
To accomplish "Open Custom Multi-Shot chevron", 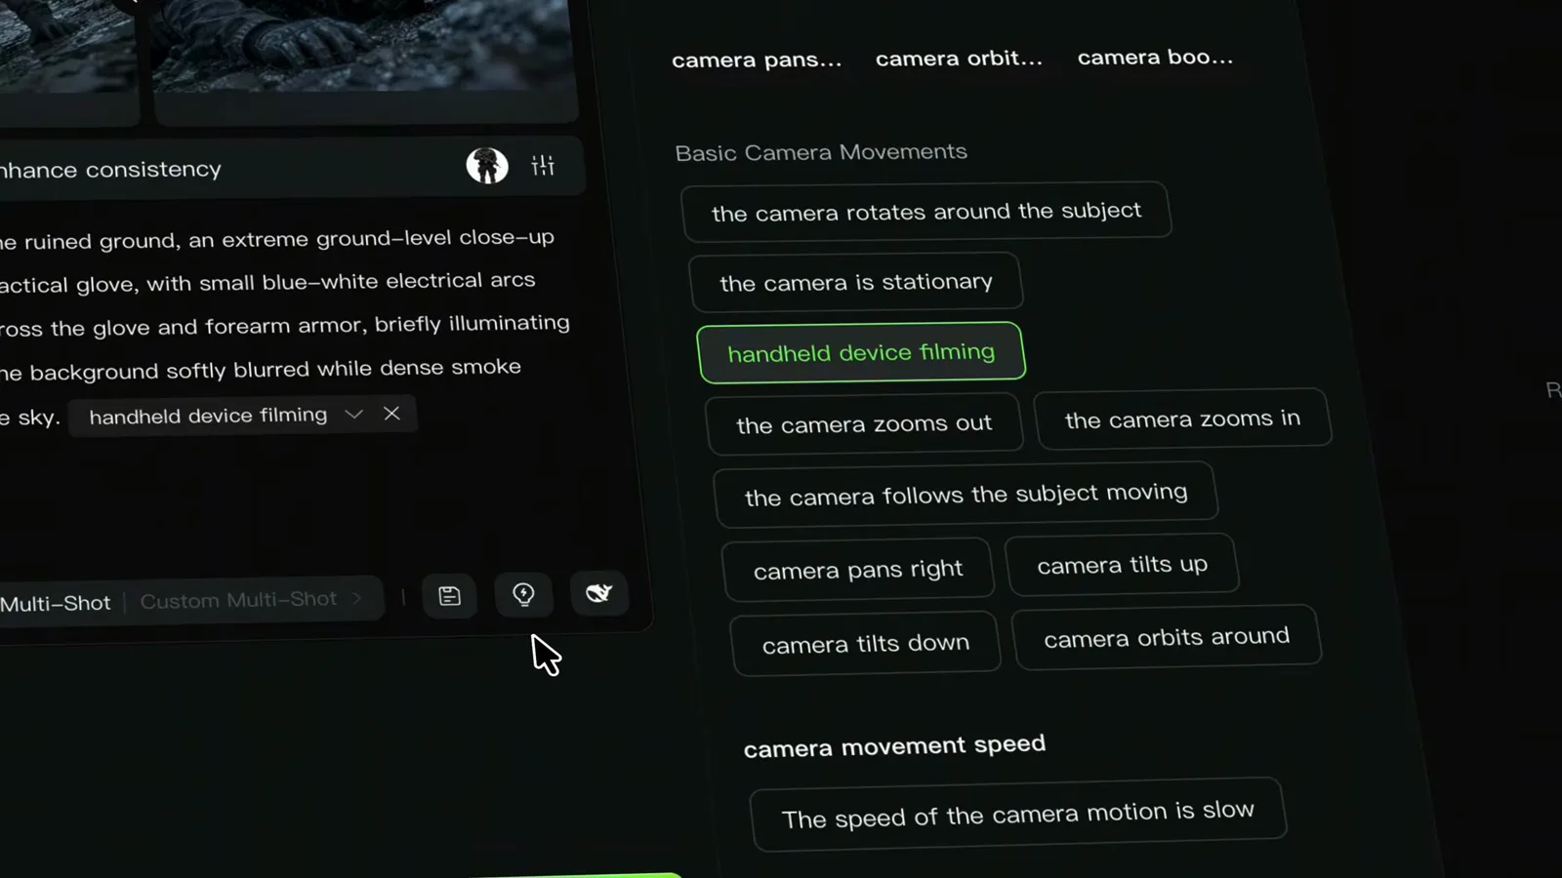I will pyautogui.click(x=357, y=598).
